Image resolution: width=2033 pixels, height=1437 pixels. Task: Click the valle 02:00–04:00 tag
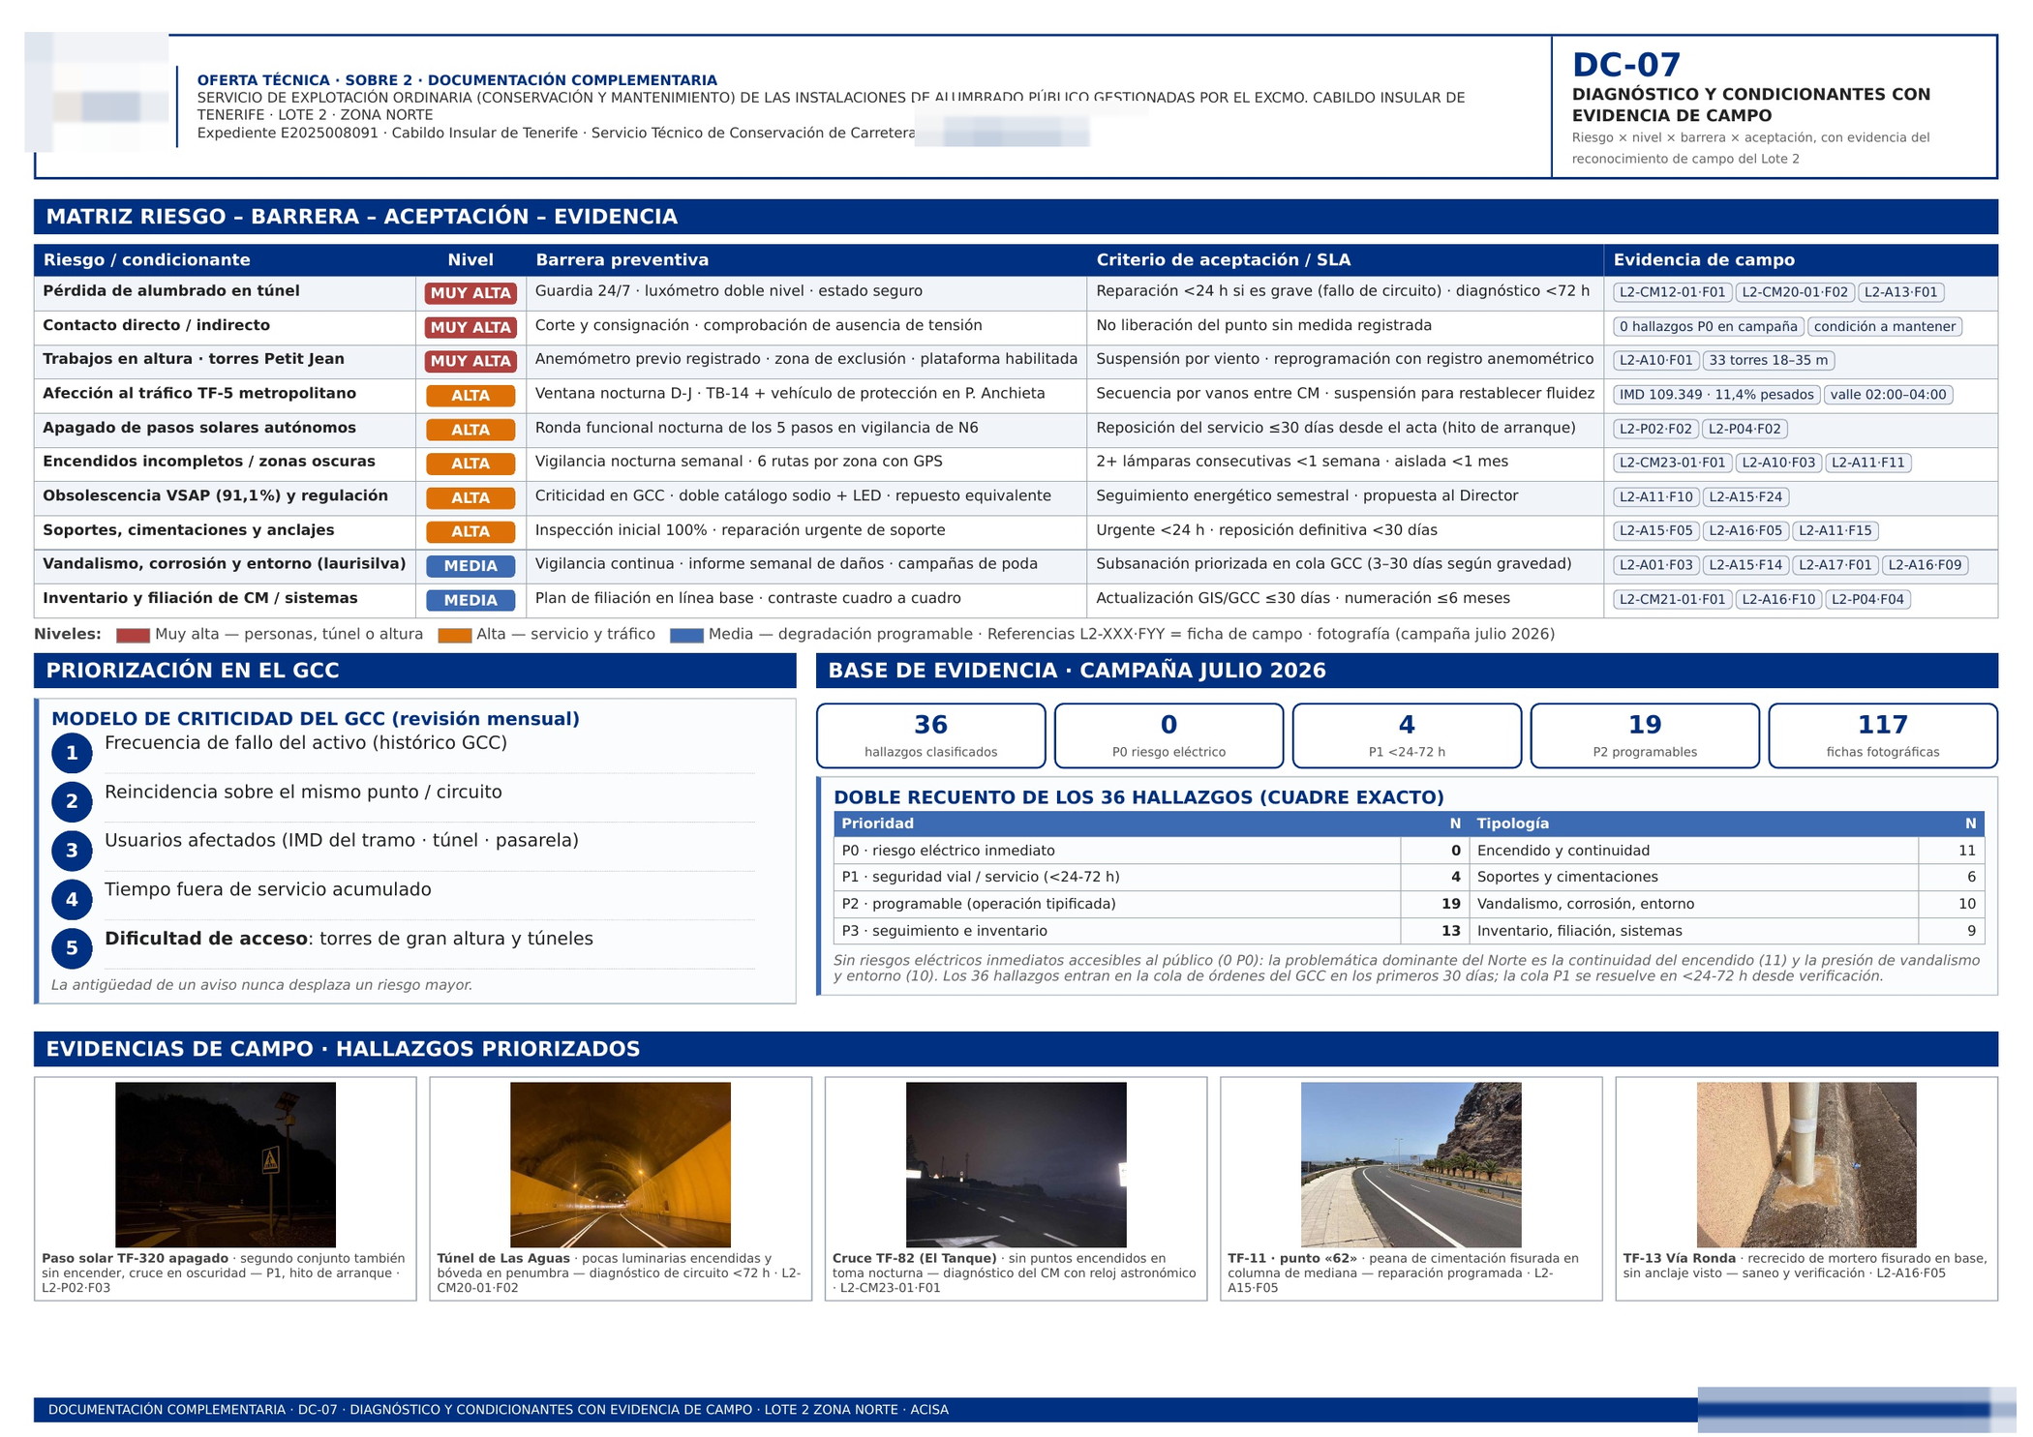[1888, 394]
